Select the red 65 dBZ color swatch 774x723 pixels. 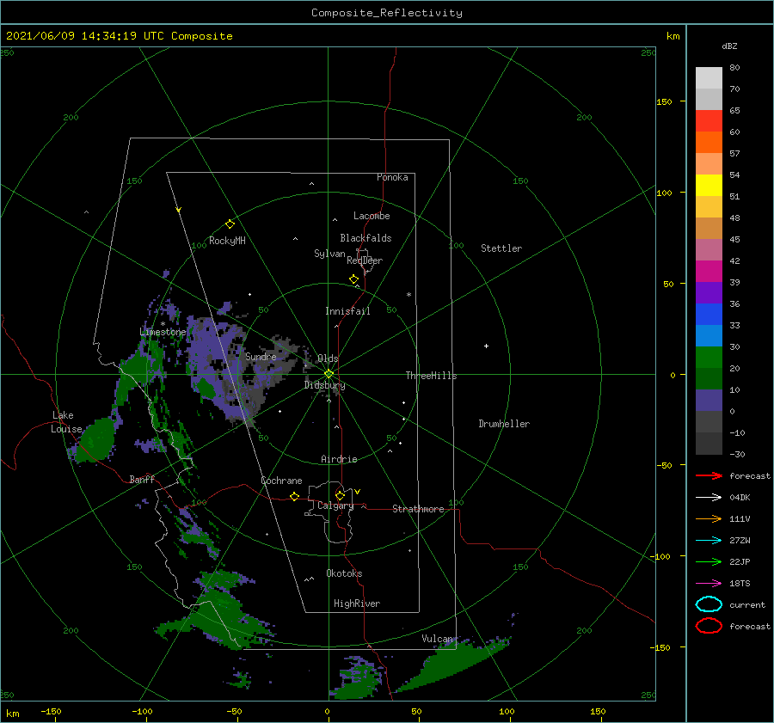pos(709,120)
